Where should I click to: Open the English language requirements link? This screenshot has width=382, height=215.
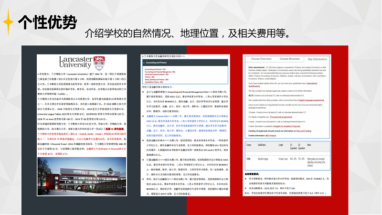click(311, 100)
